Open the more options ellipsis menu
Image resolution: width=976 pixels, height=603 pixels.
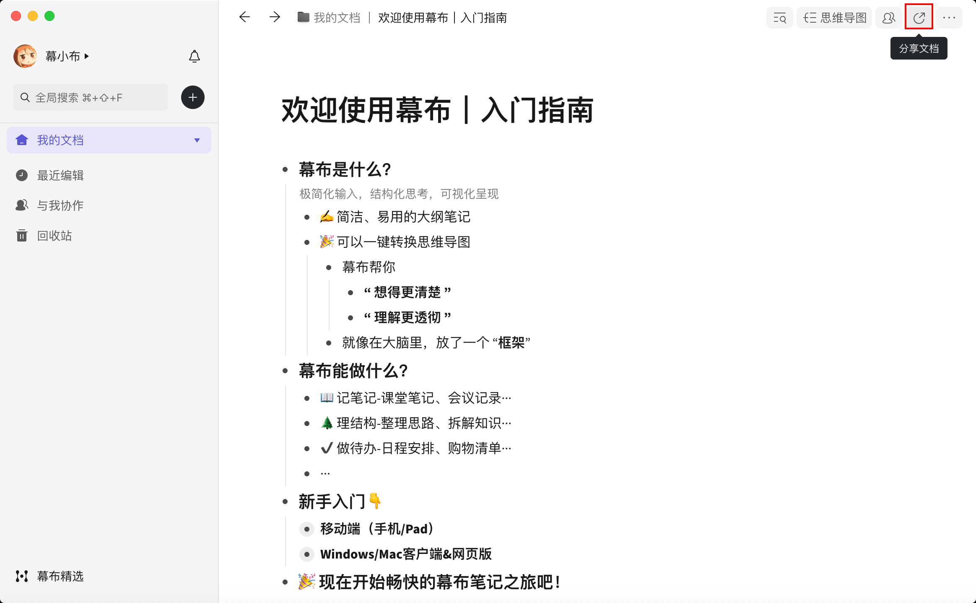pyautogui.click(x=949, y=18)
